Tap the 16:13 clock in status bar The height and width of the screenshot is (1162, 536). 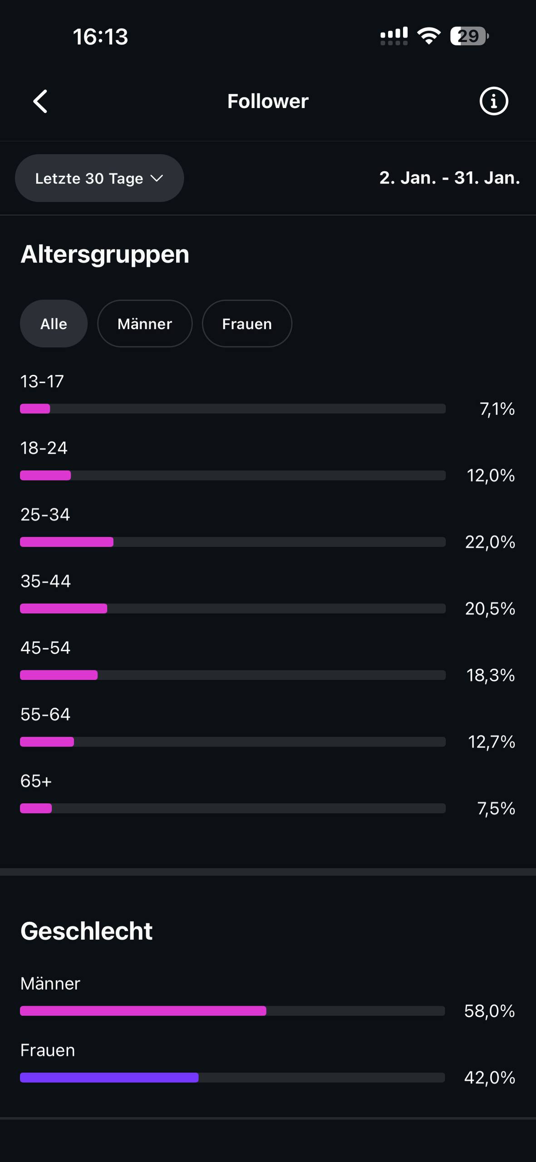click(100, 37)
